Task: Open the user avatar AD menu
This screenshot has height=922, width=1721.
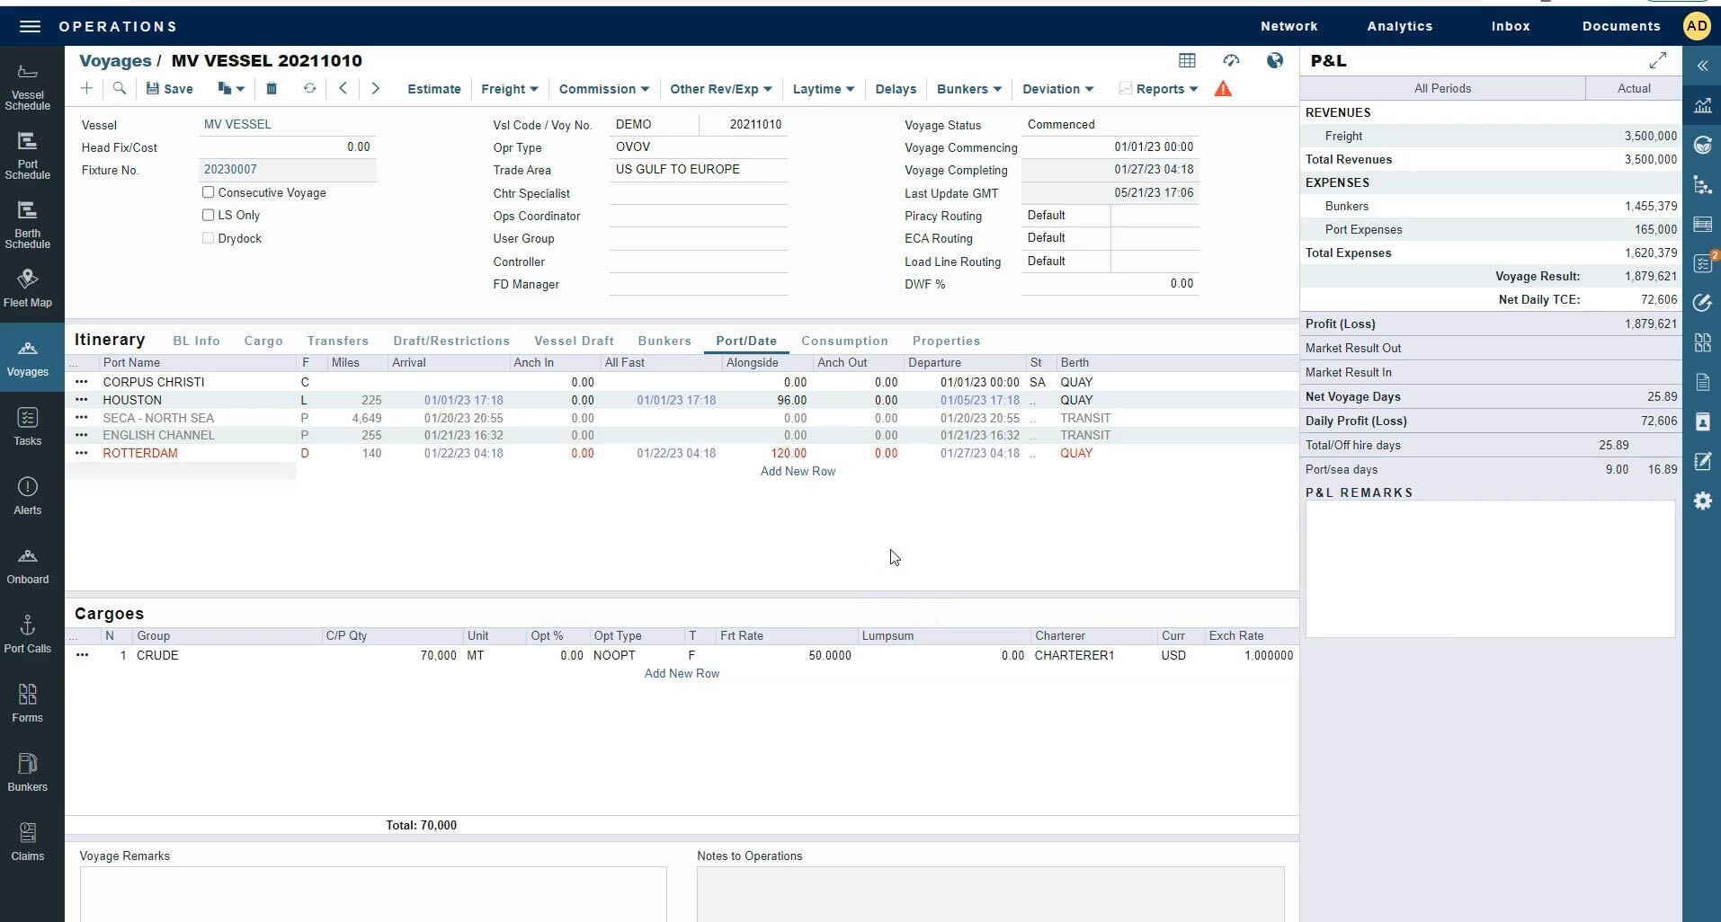Action: click(x=1697, y=26)
